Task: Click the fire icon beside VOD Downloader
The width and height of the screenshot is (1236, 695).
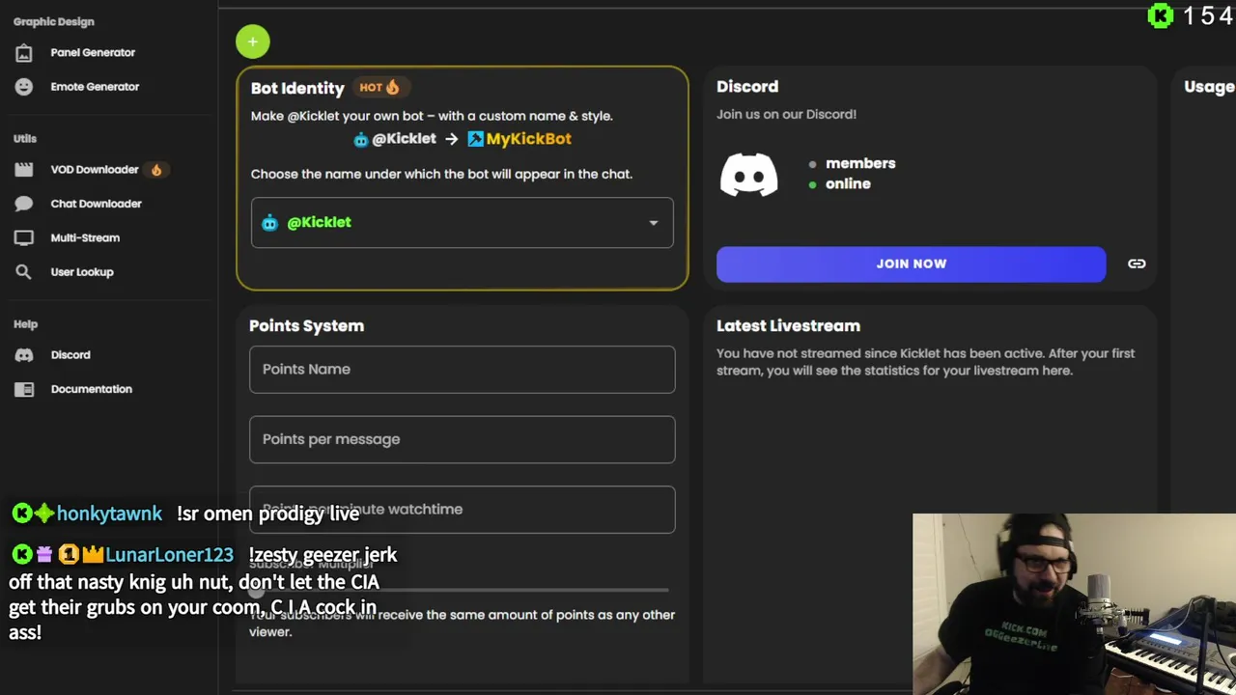Action: tap(156, 170)
